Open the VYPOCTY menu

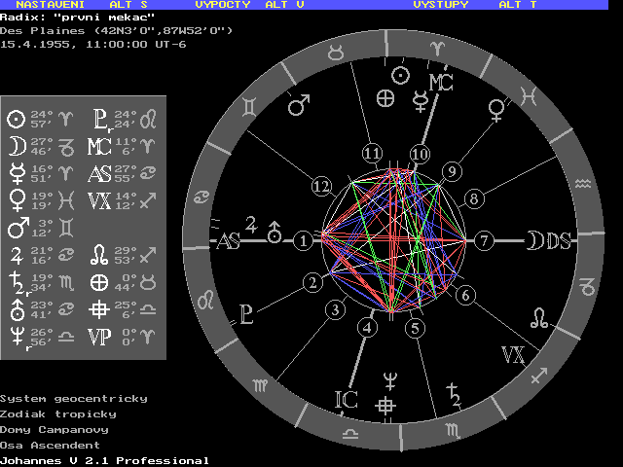tap(222, 5)
